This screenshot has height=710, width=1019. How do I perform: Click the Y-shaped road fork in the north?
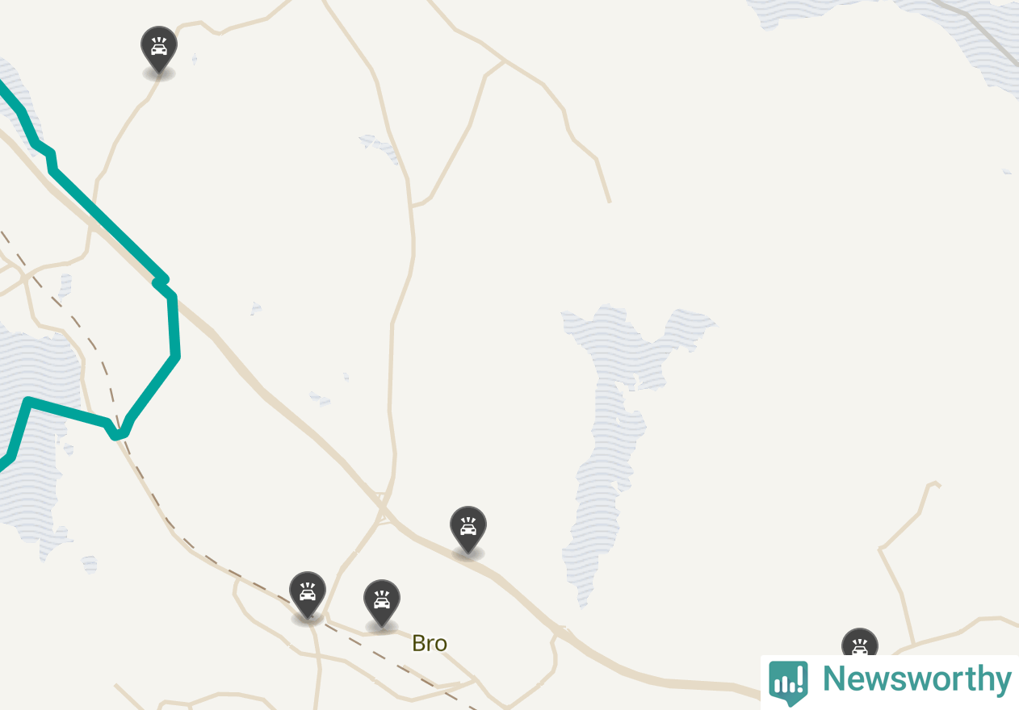[505, 61]
